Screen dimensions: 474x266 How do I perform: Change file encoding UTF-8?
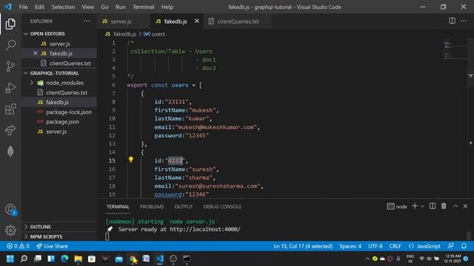pos(375,246)
